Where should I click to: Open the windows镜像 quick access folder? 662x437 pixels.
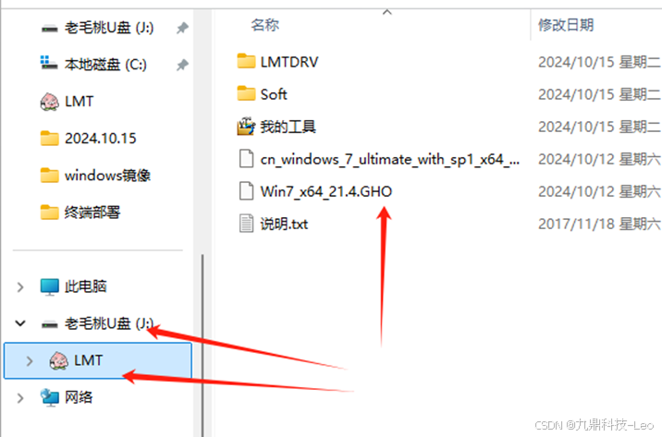(95, 175)
